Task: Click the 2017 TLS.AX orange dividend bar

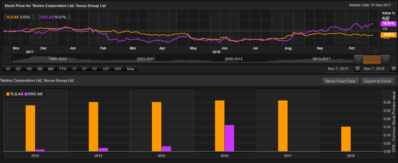Action: (x=283, y=126)
